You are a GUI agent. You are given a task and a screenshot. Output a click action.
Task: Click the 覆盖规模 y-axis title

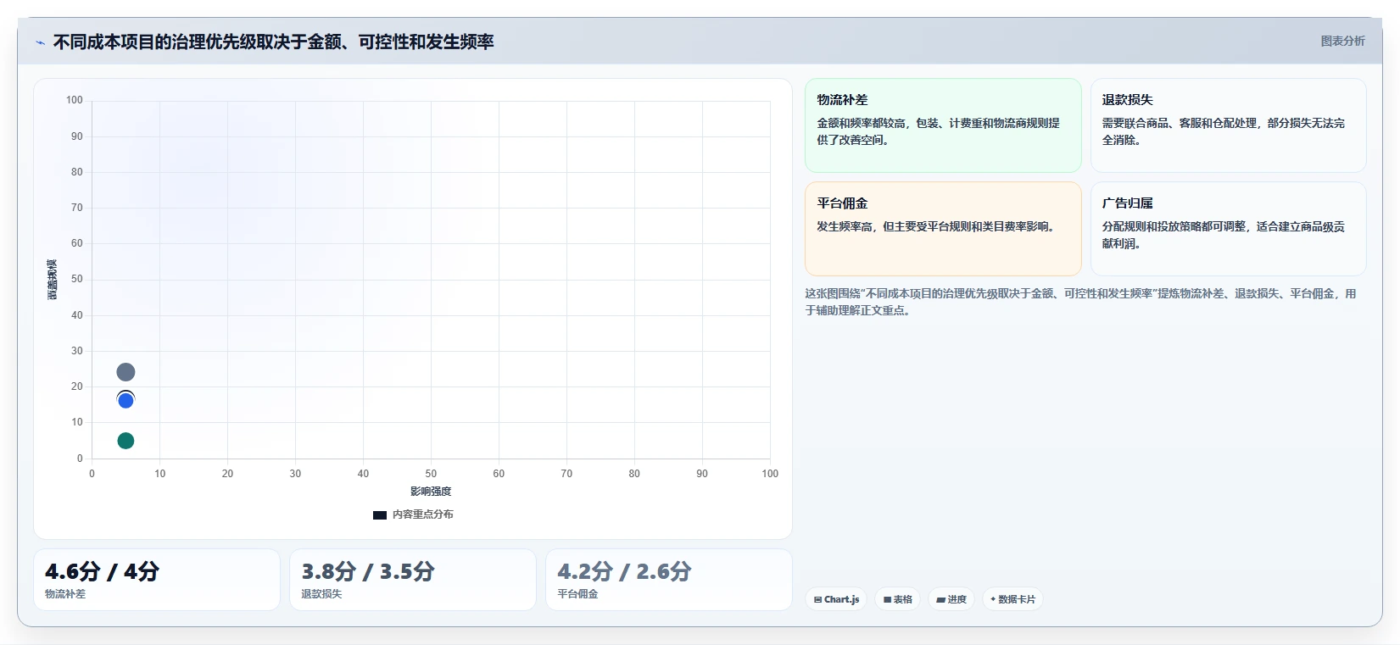click(53, 280)
